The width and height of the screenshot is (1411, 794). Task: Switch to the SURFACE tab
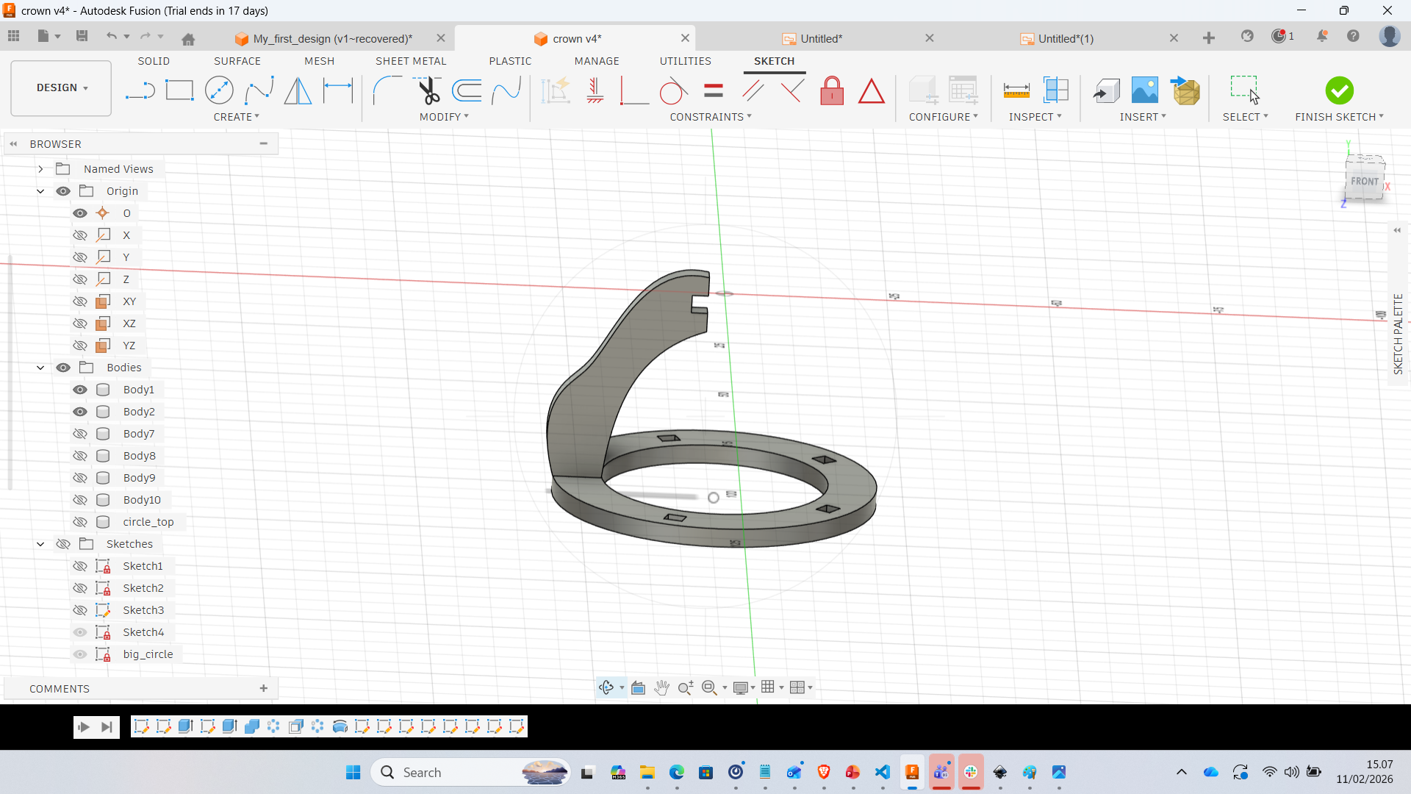point(237,61)
